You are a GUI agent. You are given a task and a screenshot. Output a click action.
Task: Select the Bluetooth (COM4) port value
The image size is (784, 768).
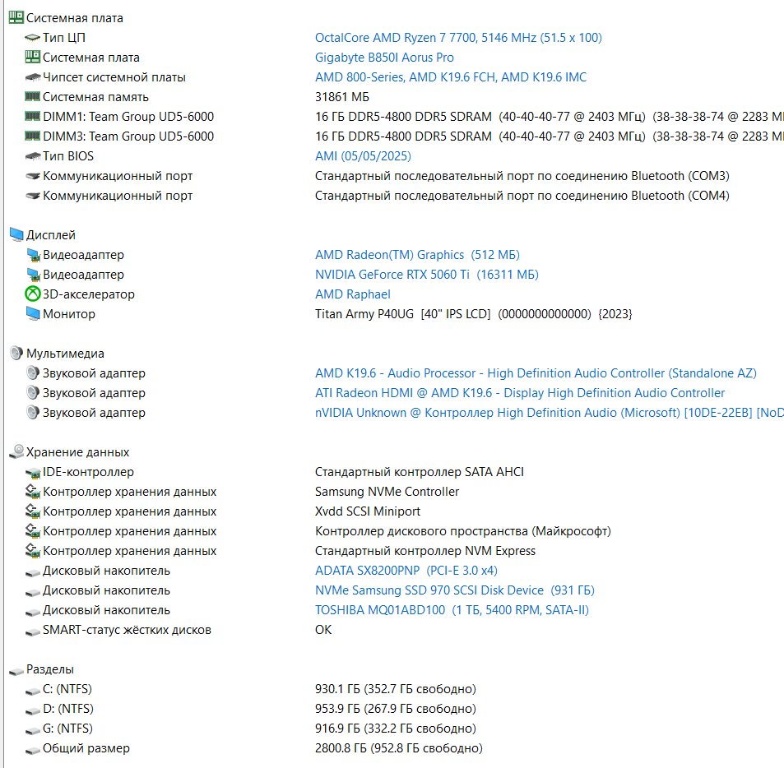(x=522, y=196)
